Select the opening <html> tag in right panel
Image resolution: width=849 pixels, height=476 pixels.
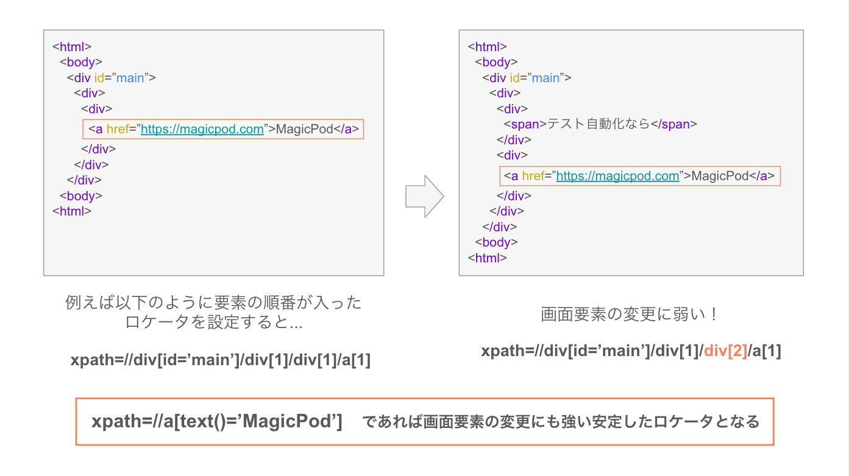coord(486,46)
